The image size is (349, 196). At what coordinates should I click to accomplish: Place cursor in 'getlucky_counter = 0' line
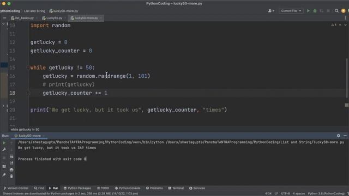tap(61, 51)
